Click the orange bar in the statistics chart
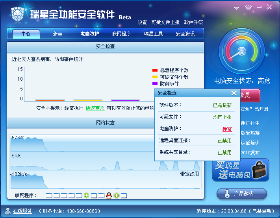This screenshot has width=280, height=218. [x=50, y=100]
